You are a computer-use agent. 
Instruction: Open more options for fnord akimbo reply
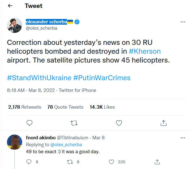point(183,138)
